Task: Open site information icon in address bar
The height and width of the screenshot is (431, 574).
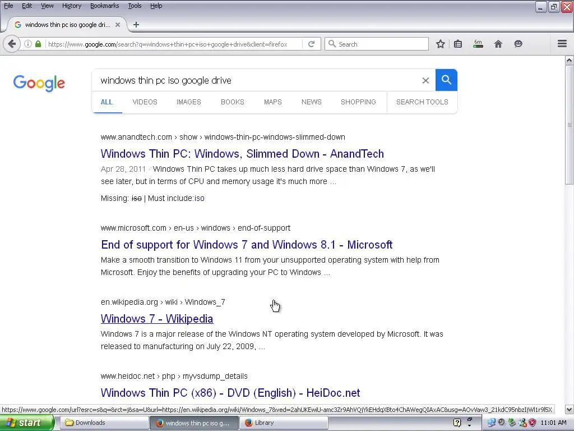Action: (x=28, y=44)
